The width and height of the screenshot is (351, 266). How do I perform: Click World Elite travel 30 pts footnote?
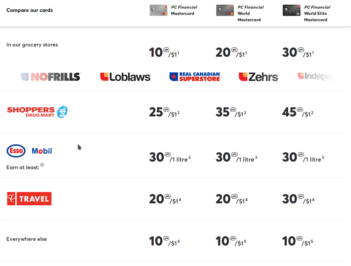[313, 199]
